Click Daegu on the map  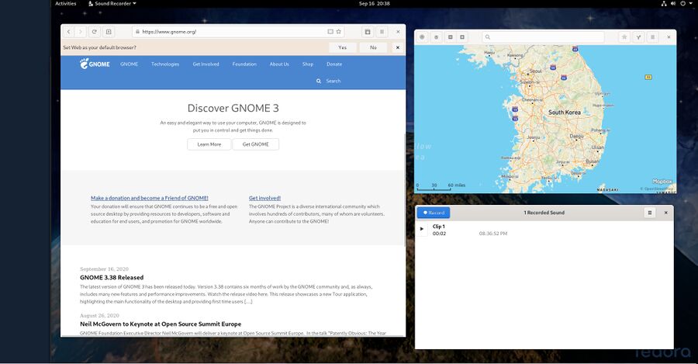pos(576,136)
